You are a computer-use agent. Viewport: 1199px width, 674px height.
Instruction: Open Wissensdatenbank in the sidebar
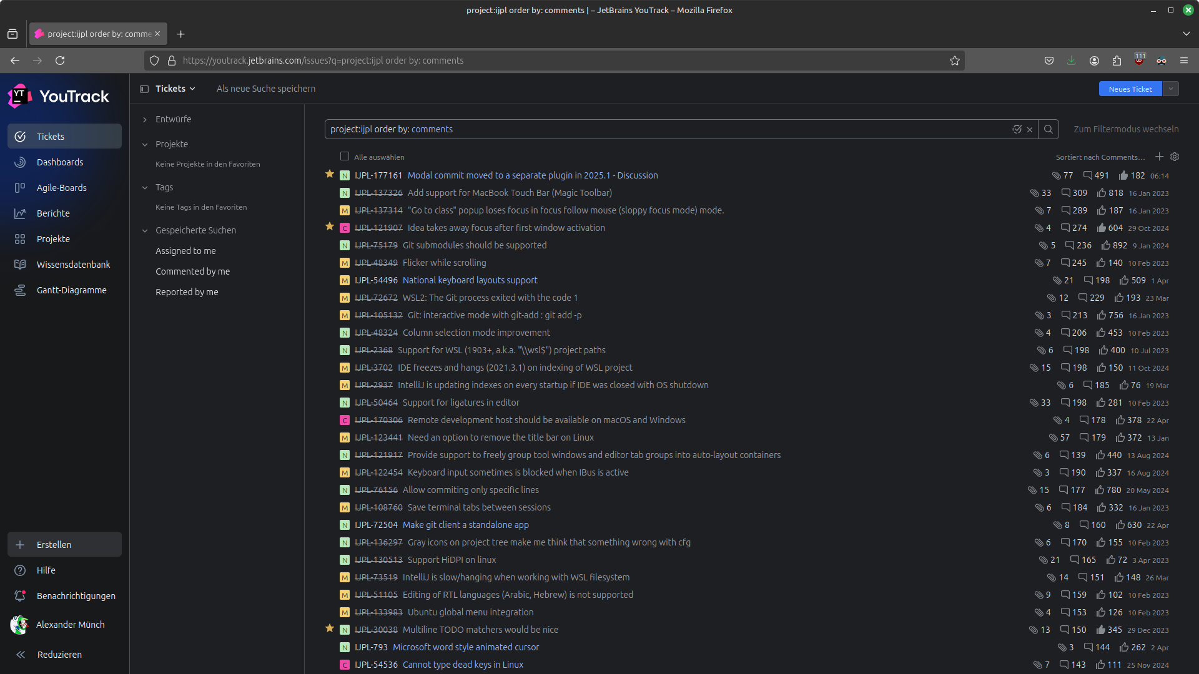click(64, 264)
